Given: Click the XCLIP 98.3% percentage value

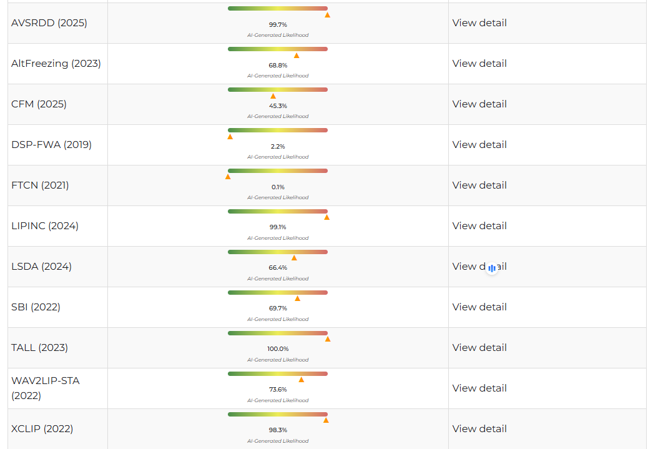Looking at the screenshot, I should coord(278,430).
